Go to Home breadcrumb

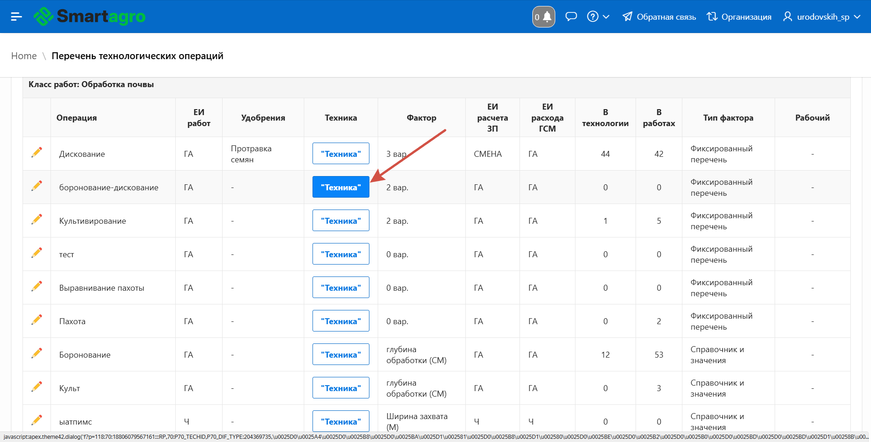24,56
